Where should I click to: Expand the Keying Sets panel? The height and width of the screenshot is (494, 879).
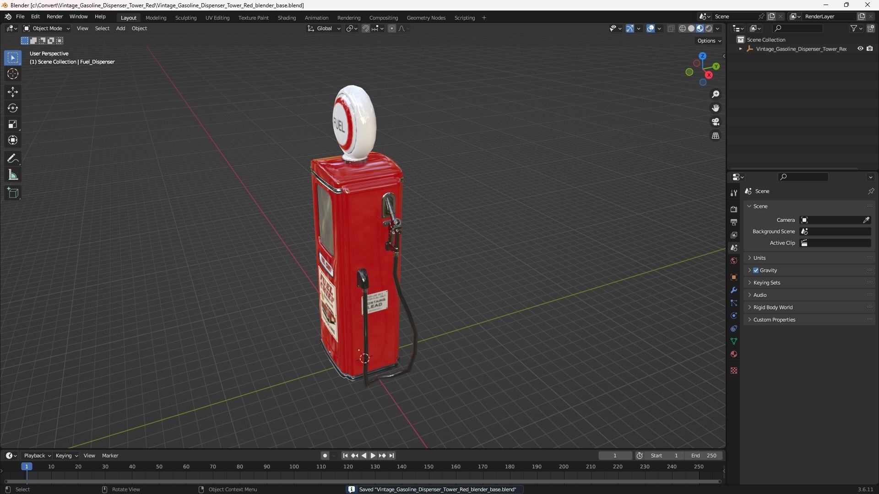tap(809, 283)
